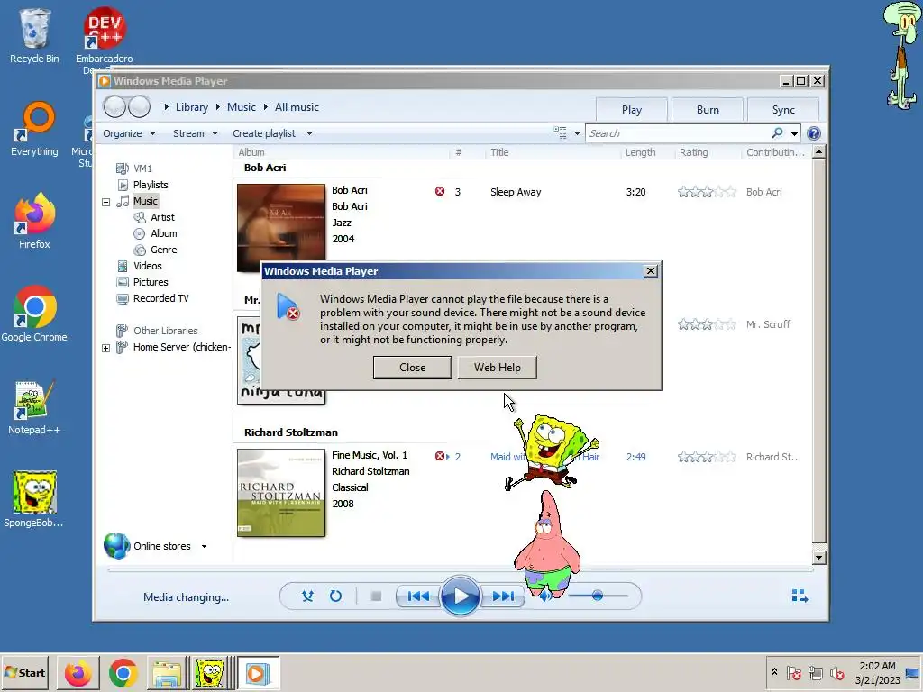The image size is (923, 692).
Task: Expand the Home Server tree node
Action: point(106,348)
